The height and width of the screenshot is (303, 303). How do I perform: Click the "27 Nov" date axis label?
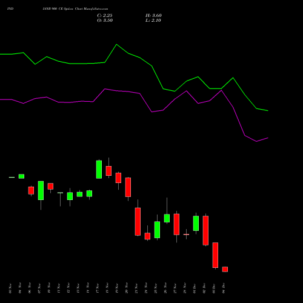pos(175,288)
